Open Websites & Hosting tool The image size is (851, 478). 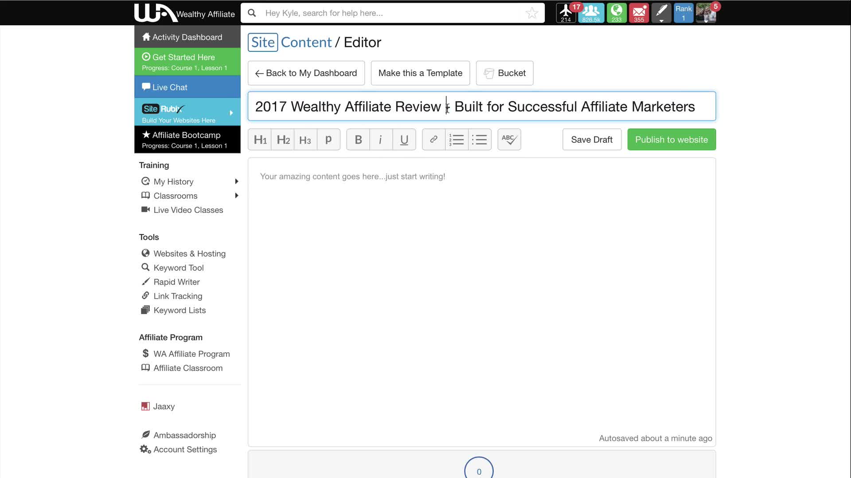pyautogui.click(x=189, y=254)
